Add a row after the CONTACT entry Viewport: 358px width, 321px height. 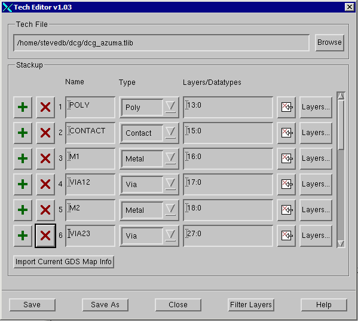click(23, 133)
